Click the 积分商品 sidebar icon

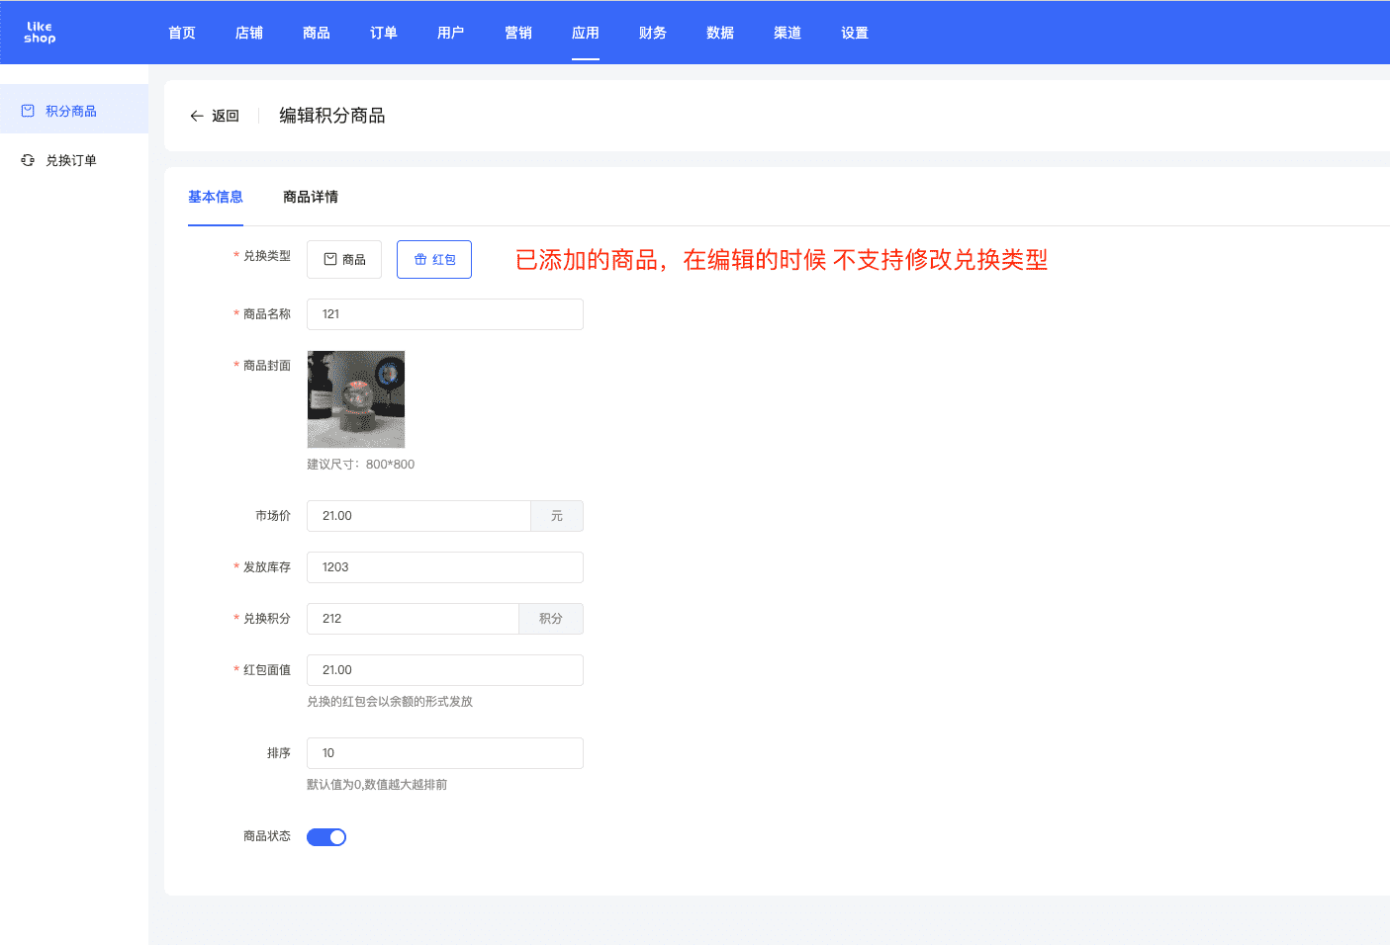pos(28,111)
